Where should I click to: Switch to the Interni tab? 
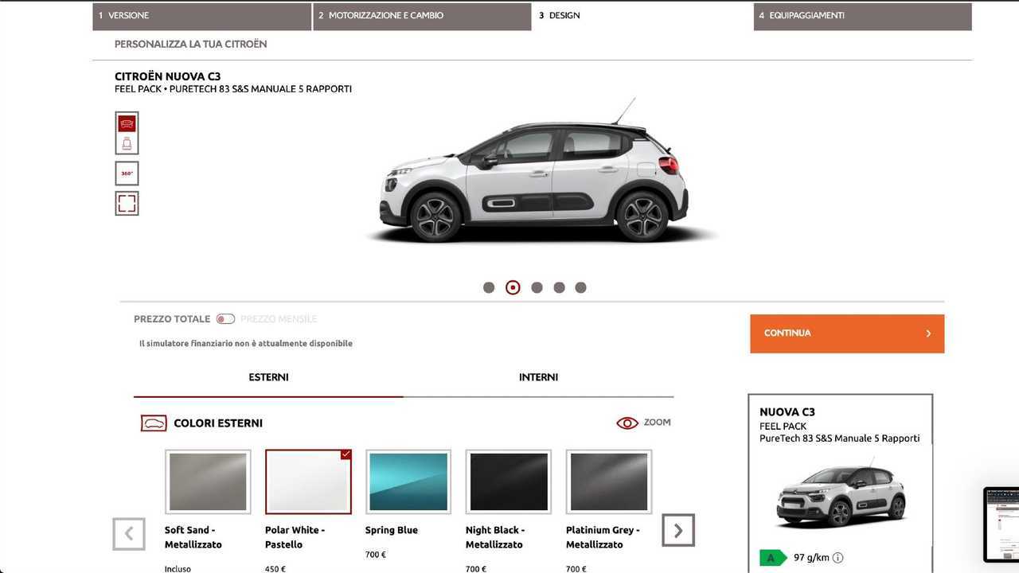539,378
